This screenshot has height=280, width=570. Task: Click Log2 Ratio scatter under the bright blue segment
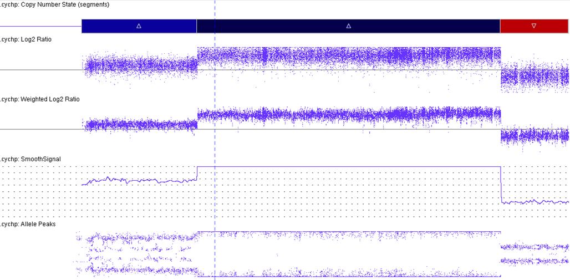pyautogui.click(x=139, y=65)
